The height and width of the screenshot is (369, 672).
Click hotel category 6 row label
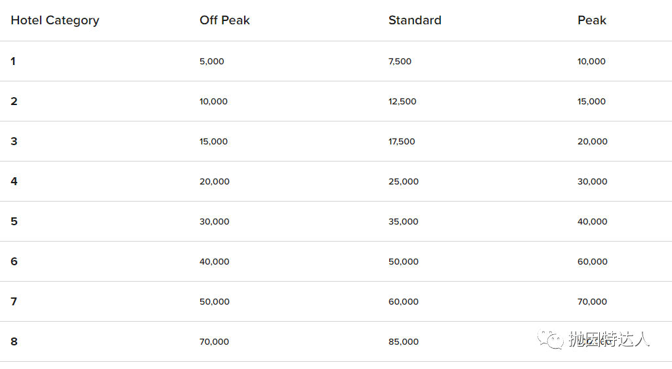[14, 261]
